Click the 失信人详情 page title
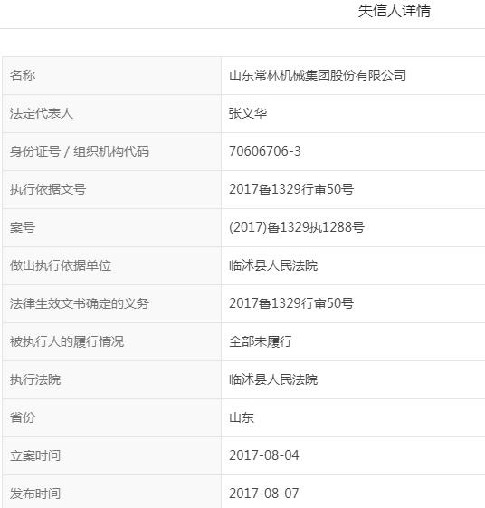This screenshot has width=485, height=508. pyautogui.click(x=394, y=10)
